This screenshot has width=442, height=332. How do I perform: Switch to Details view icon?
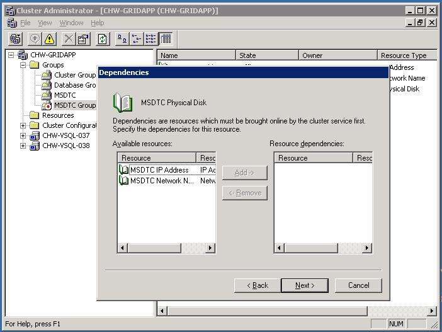click(166, 39)
